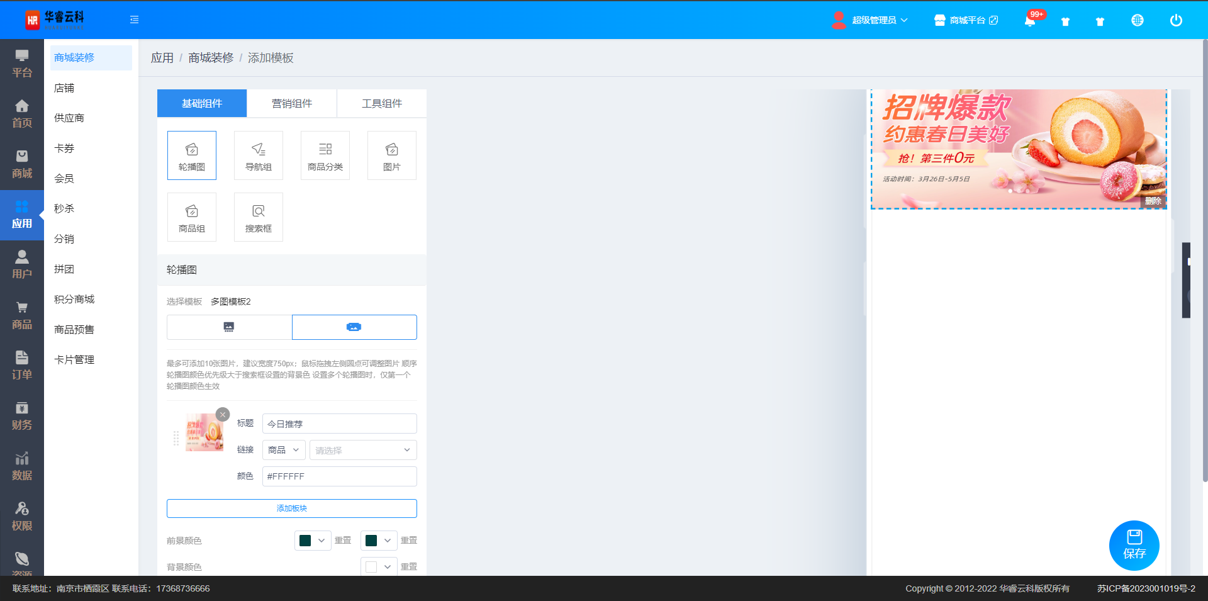Expand the 请选择 link target dropdown
The image size is (1208, 601).
point(363,450)
